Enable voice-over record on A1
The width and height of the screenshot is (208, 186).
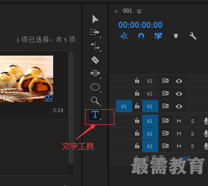[x=206, y=121]
